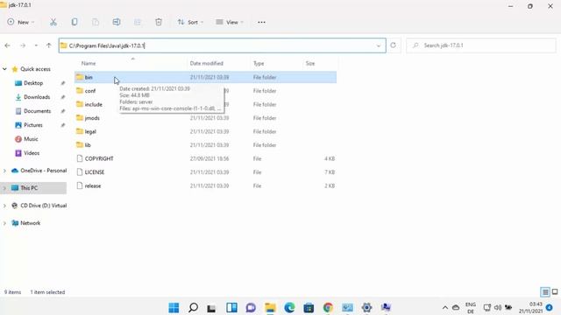The image size is (561, 315).
Task: Open taskbar Search
Action: coord(193,307)
